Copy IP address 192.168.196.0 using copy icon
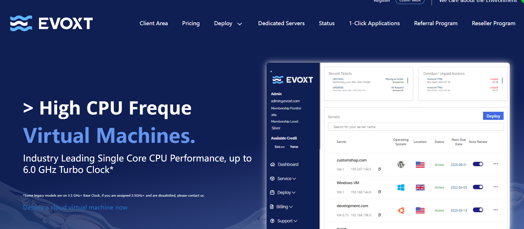Screen dimensions: 524x229 pos(380,215)
